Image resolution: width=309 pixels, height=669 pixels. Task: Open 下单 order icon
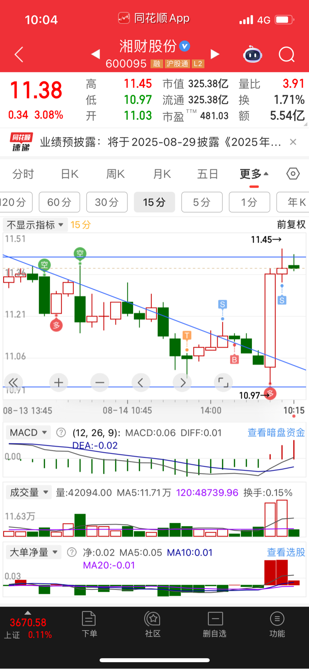point(89,624)
